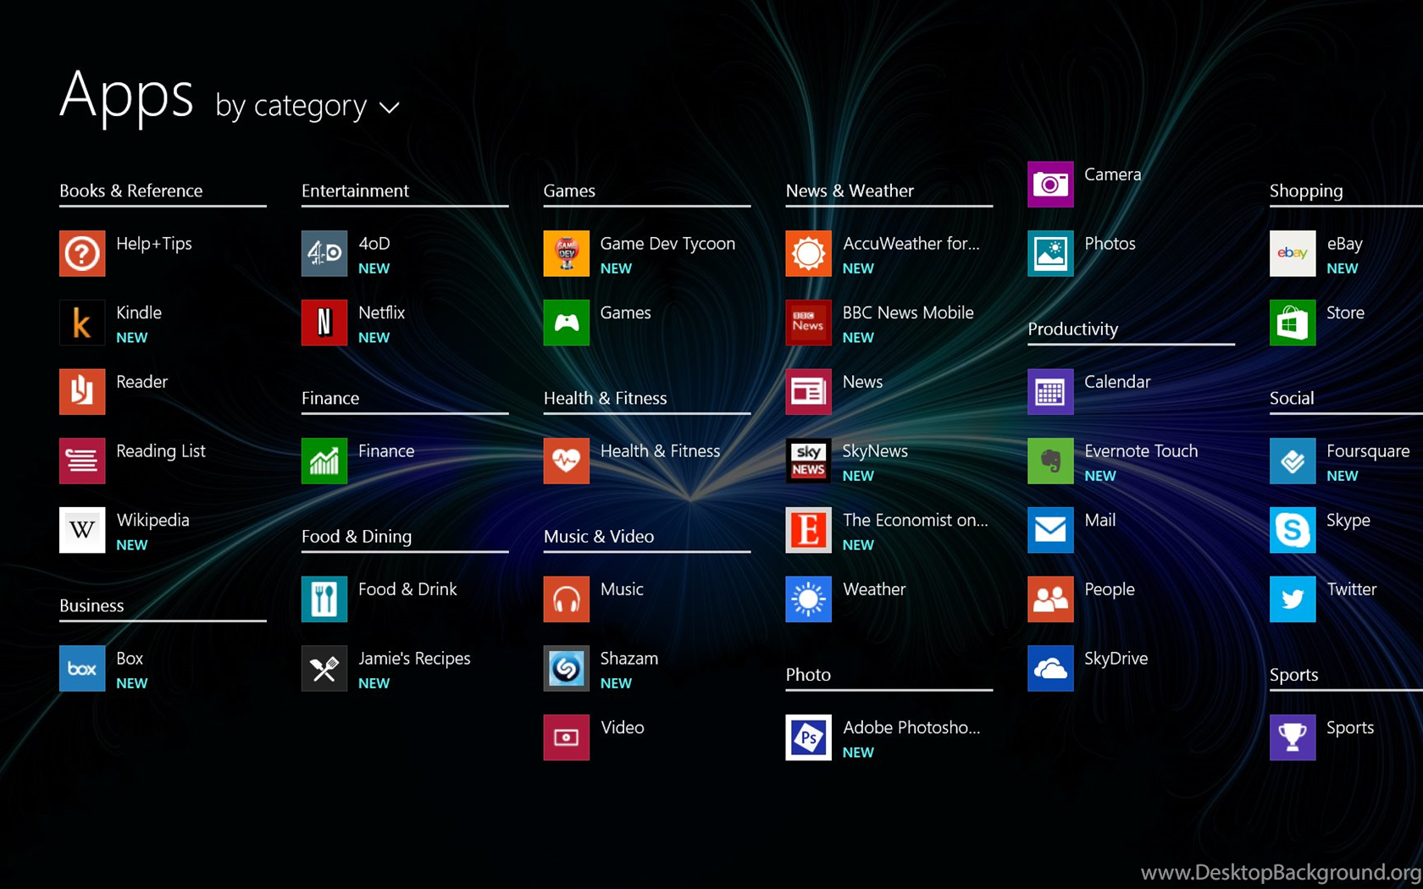Click the Music & Video category header
Viewport: 1423px width, 889px height.
tap(599, 536)
